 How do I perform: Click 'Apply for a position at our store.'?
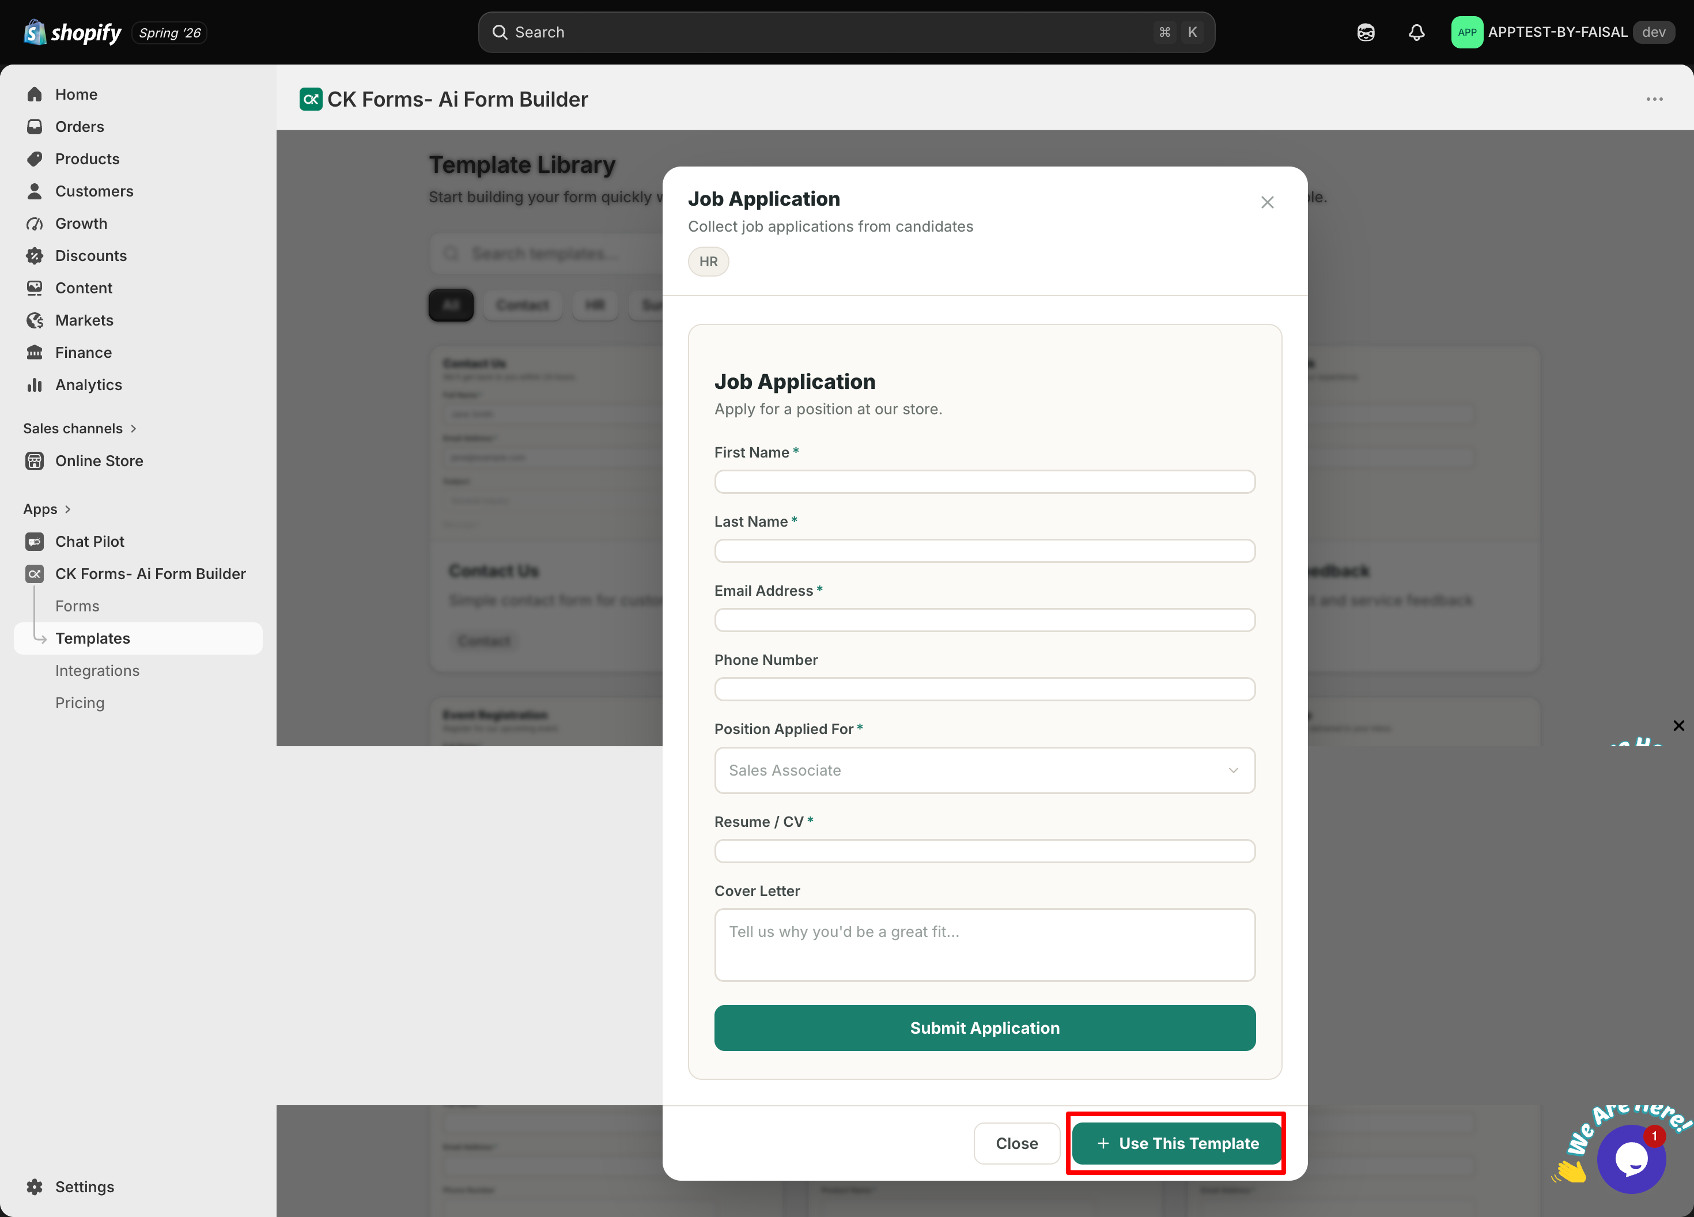827,409
